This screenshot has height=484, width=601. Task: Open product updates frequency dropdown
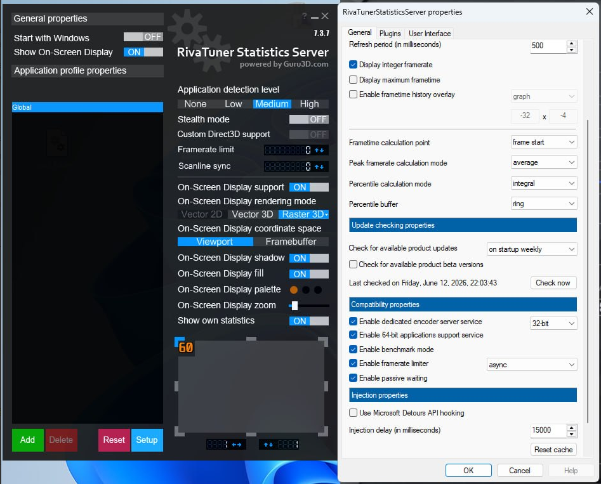coord(532,249)
